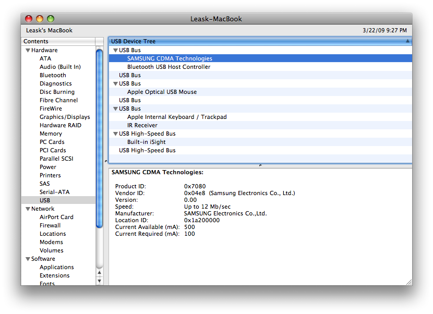Select Disc Burning entry
This screenshot has width=433, height=314.
point(57,92)
